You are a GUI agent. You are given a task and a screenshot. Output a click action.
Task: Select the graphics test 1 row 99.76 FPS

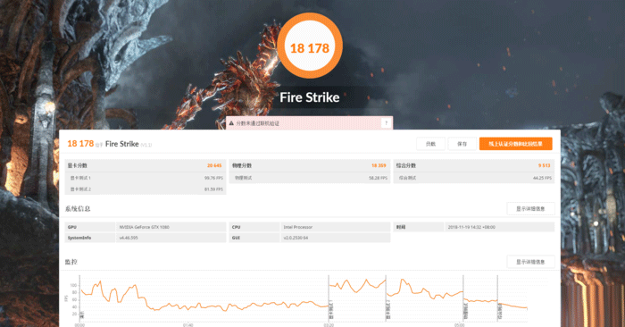pyautogui.click(x=146, y=178)
